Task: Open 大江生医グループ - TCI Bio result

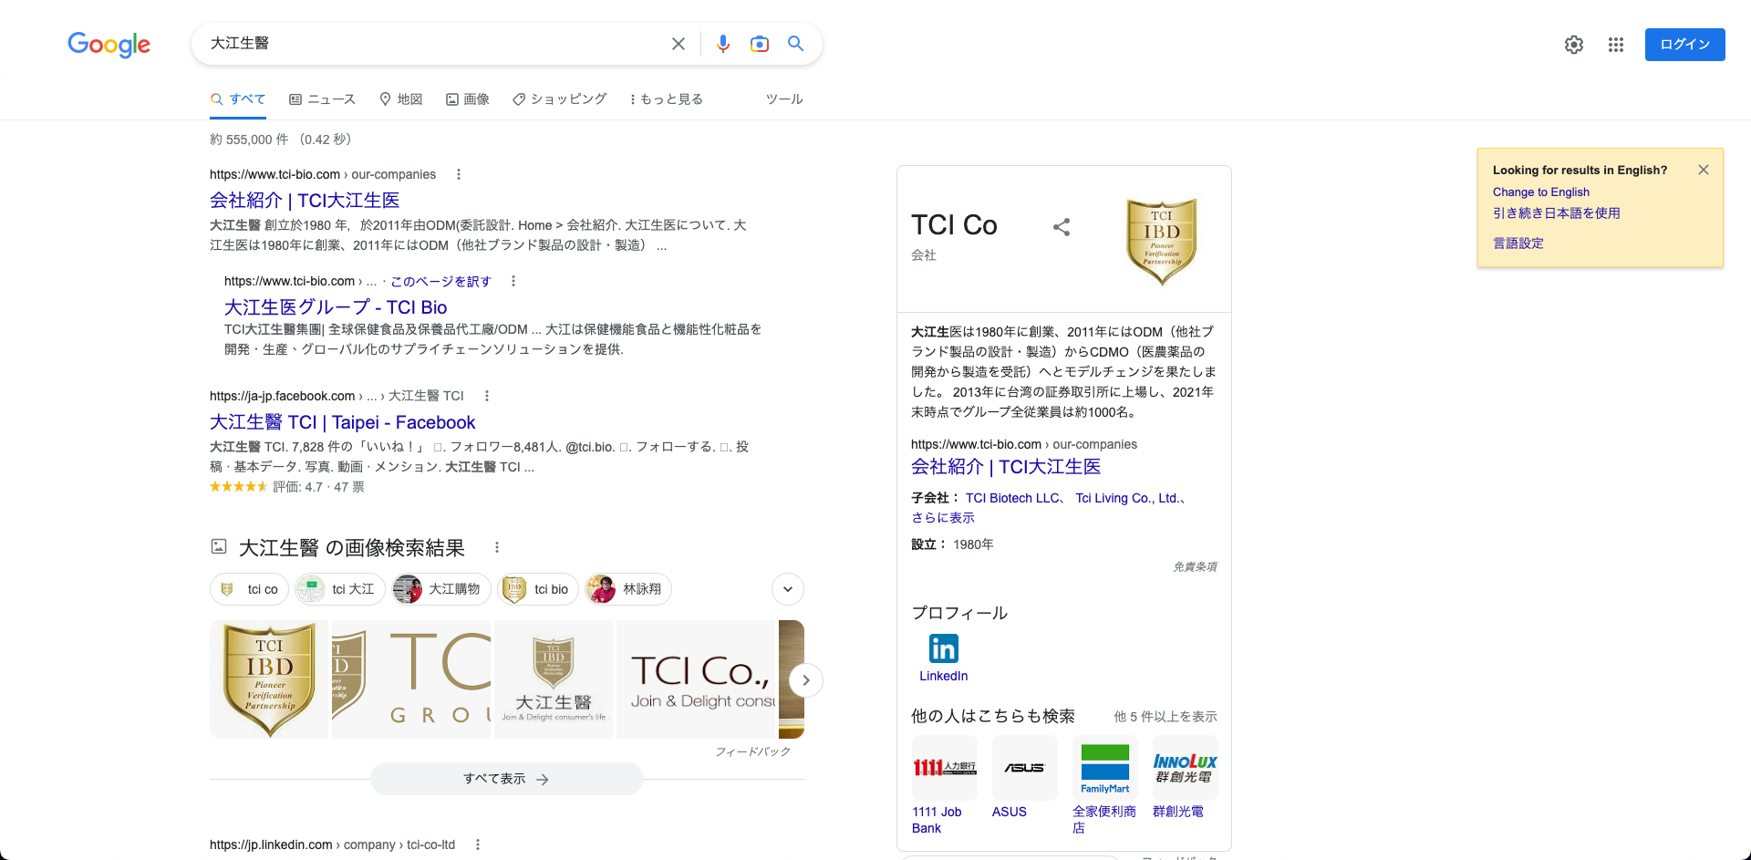Action: point(336,307)
